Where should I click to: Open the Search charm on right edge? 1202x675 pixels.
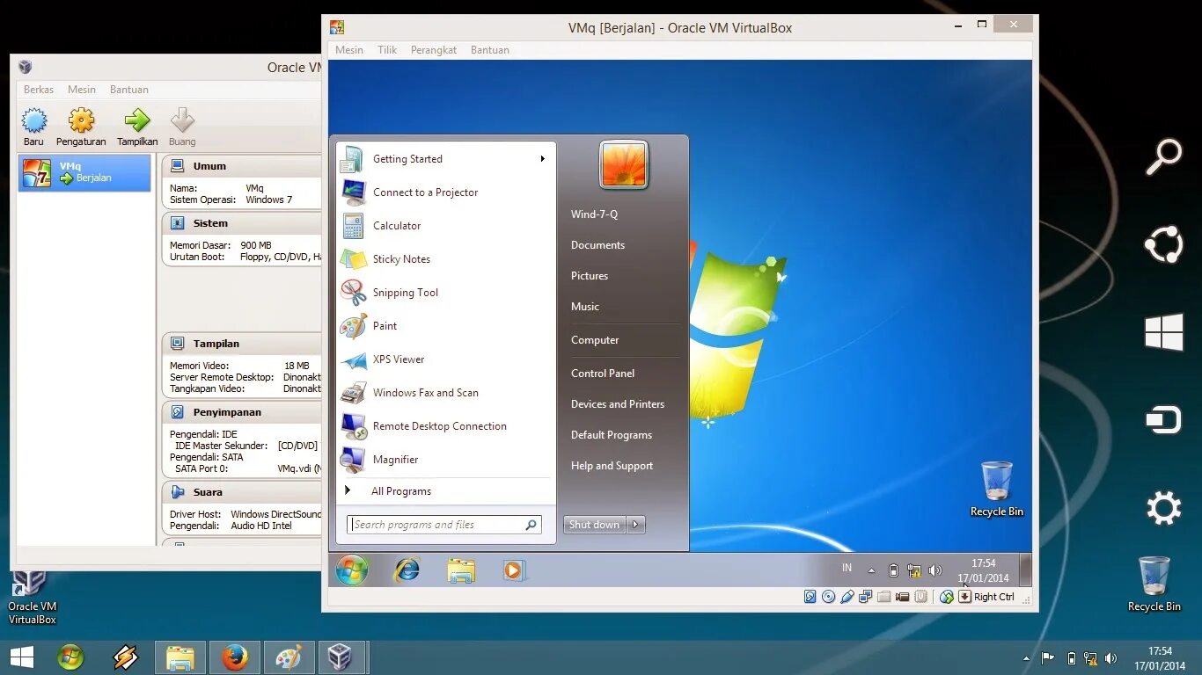pyautogui.click(x=1163, y=156)
